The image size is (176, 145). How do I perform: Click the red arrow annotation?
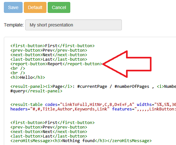(127, 64)
